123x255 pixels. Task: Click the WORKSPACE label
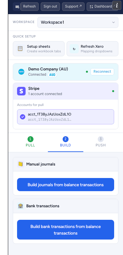[24, 22]
